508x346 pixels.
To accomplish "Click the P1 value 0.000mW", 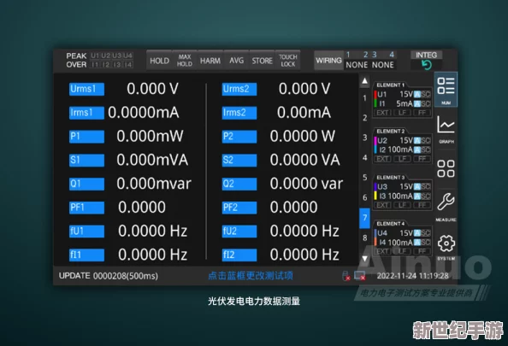I will (150, 136).
